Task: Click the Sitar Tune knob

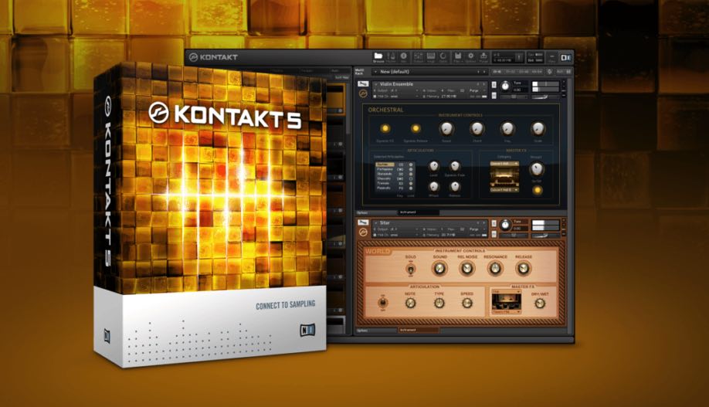Action: [x=506, y=225]
